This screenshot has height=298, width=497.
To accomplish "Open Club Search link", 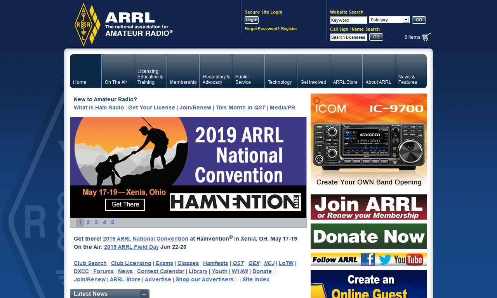I will point(90,263).
